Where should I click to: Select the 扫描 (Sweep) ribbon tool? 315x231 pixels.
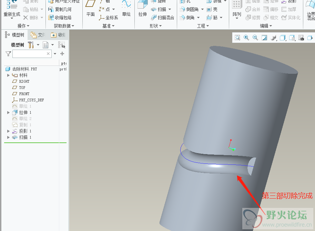[159, 9]
